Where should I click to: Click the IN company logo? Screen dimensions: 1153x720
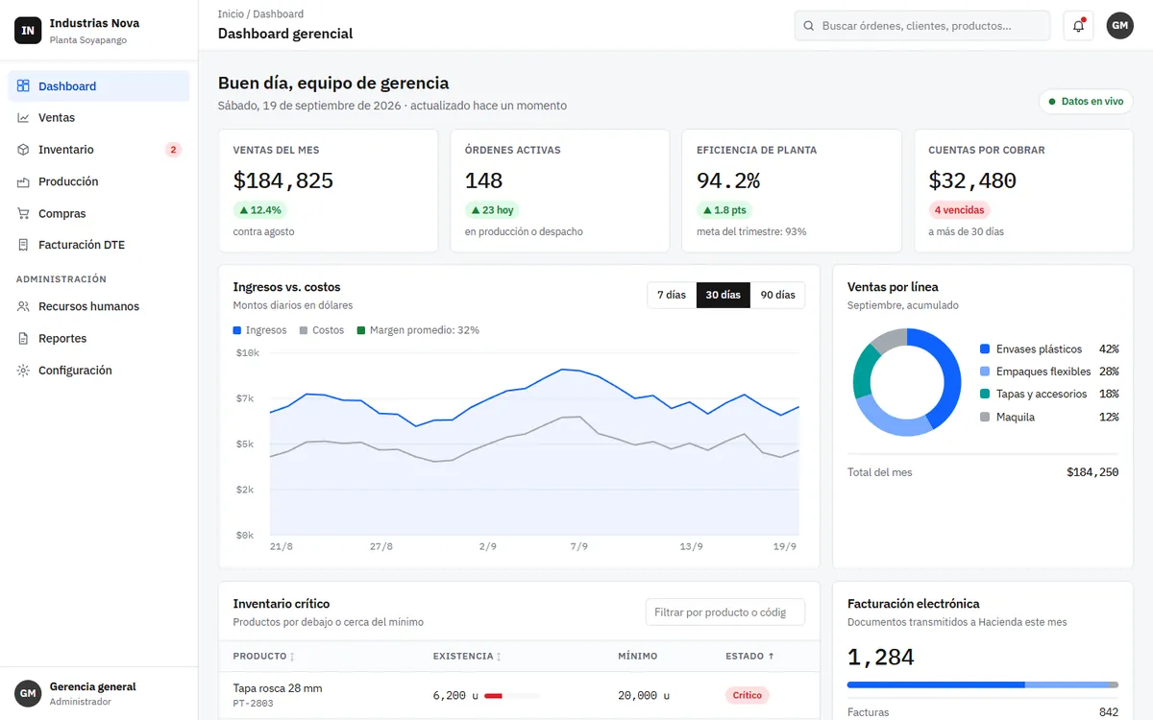pos(28,30)
